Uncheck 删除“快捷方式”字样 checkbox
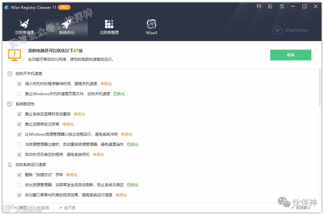 point(19,175)
